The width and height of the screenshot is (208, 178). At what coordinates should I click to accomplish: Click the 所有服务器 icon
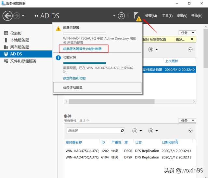pyautogui.click(x=6, y=47)
